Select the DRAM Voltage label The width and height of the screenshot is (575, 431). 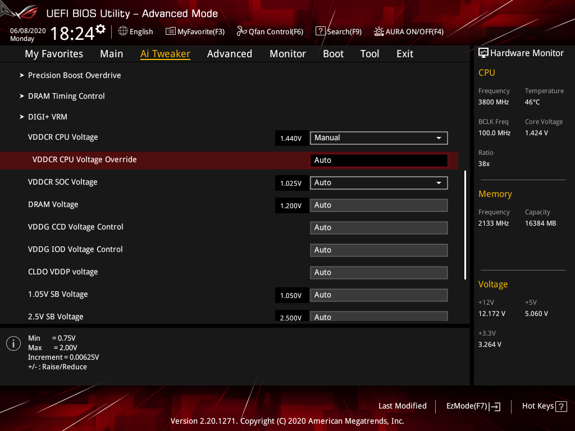[53, 204]
